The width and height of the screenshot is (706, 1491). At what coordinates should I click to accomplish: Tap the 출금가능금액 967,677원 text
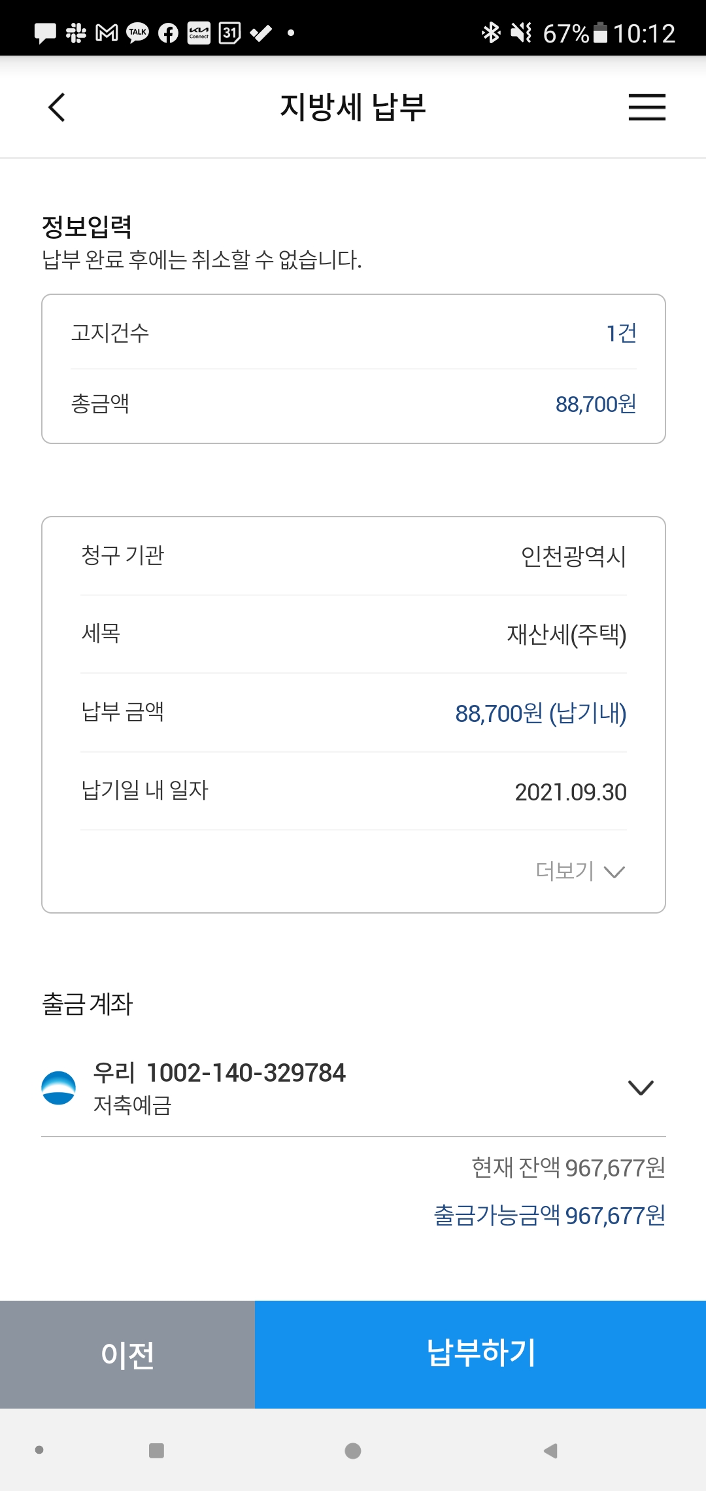pyautogui.click(x=549, y=1216)
